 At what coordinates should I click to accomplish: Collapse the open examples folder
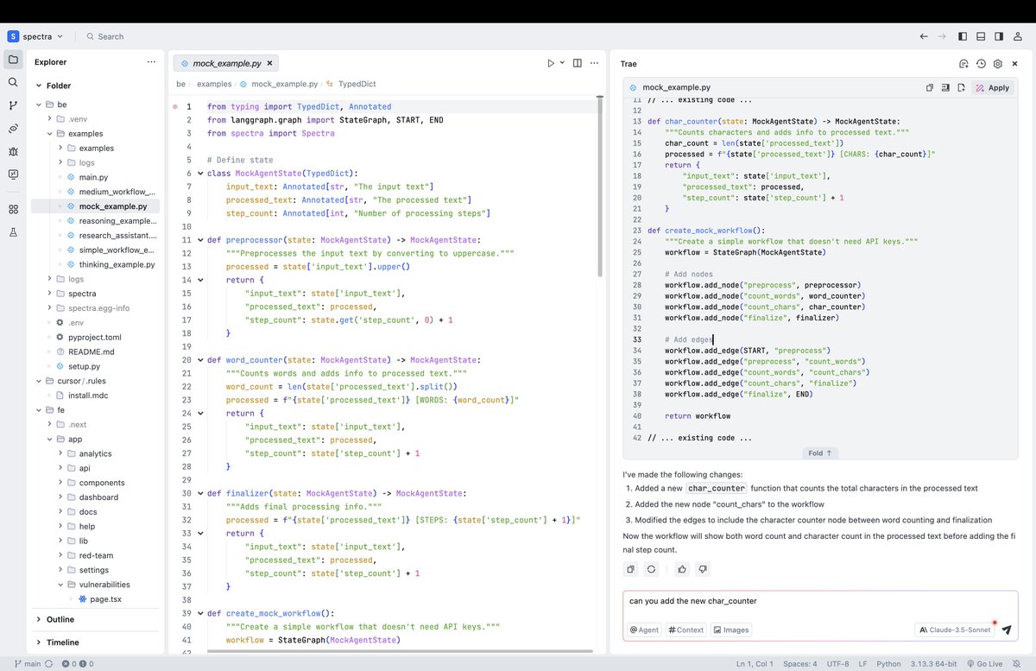[x=49, y=134]
